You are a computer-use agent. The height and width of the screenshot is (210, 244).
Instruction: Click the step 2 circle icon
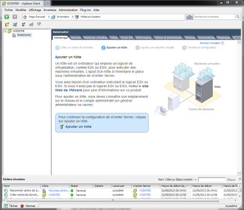pyautogui.click(x=104, y=48)
